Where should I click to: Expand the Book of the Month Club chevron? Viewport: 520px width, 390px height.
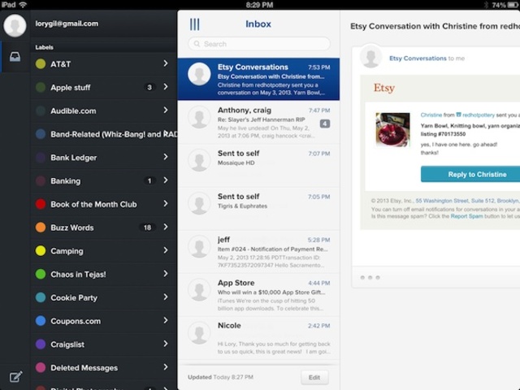pos(166,204)
